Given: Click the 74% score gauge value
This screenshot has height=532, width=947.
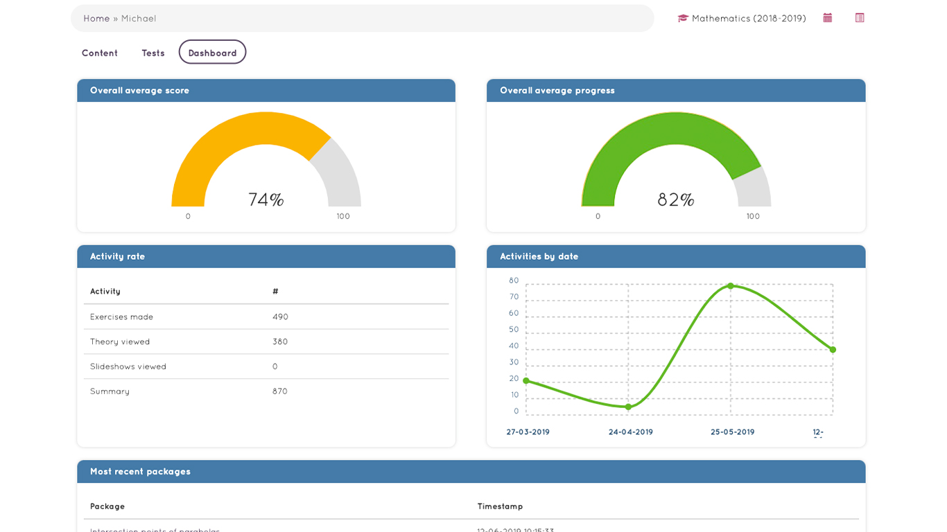Looking at the screenshot, I should (x=266, y=199).
